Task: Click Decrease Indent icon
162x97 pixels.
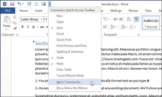Action: coord(116,19)
